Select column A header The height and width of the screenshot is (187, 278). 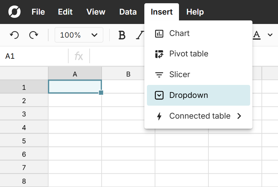point(75,74)
